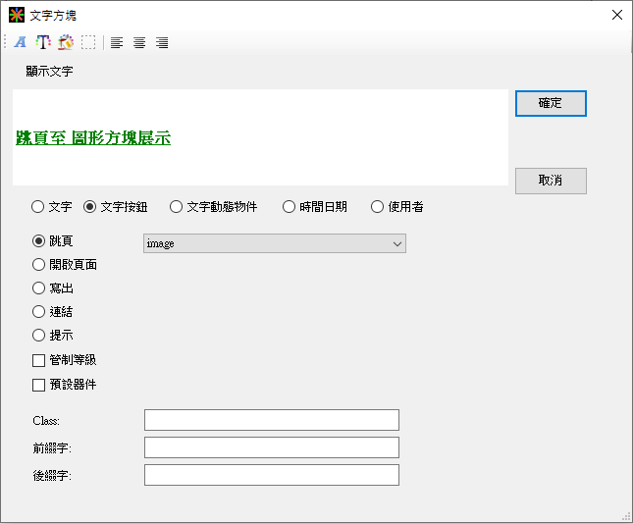Screen dimensions: 633x524
Task: Select the 使用者 radio button
Action: 378,207
